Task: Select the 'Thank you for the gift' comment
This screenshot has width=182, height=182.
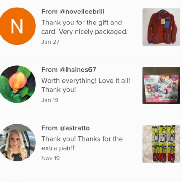Action: (84, 27)
